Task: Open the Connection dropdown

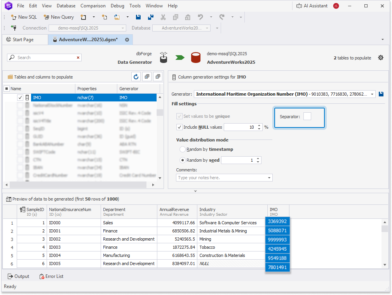Action: coord(122,28)
